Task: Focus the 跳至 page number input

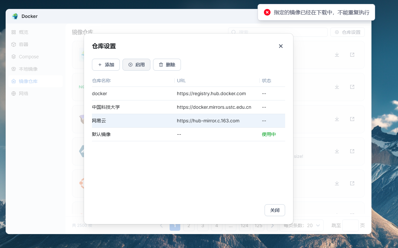Action: pos(350,225)
